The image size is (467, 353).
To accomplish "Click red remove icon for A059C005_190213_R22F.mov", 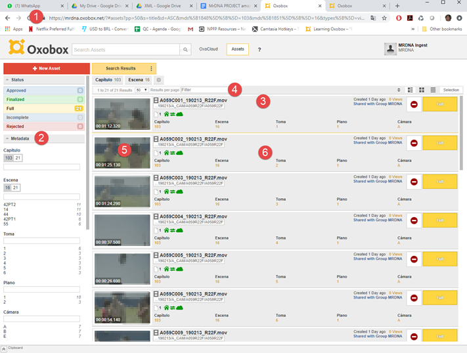I will coord(414,259).
